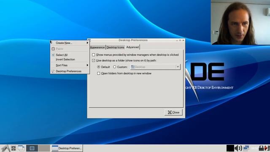The image size is (270, 152).
Task: Open the Desktop folder path combo box
Action: [155, 67]
